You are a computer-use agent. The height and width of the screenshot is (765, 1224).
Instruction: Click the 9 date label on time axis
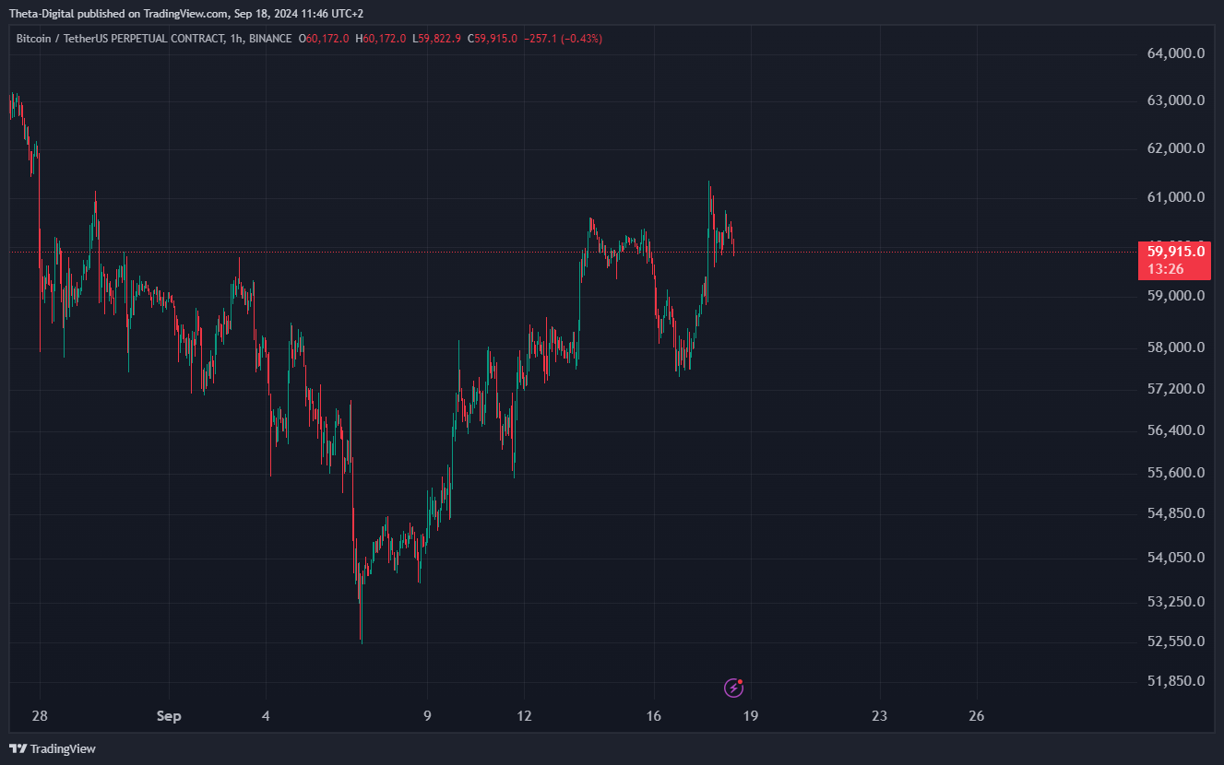point(427,716)
